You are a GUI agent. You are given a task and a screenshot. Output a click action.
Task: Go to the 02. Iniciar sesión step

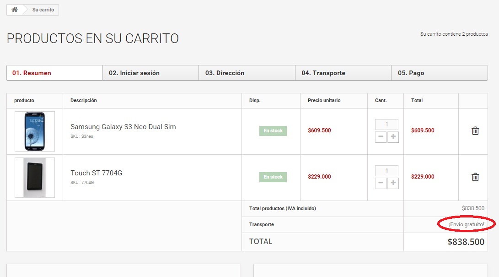click(x=150, y=73)
